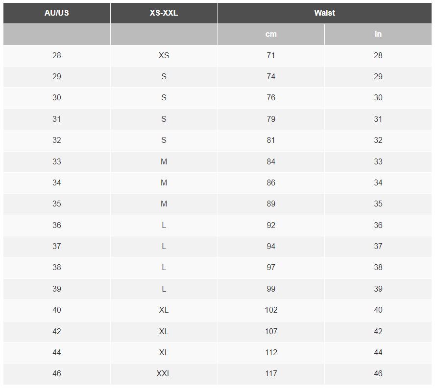Select the 89 cm waist cell
Screen dimensions: 435x388
click(271, 204)
